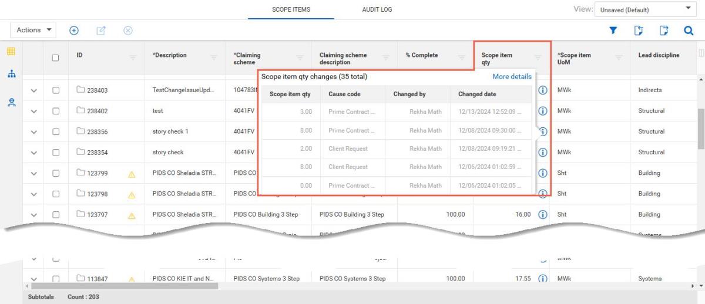Expand row 238356 using its chevron
Screen dimensions: 705x304
[33, 132]
